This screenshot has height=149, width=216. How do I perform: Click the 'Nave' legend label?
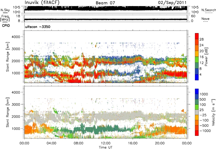click(205, 19)
